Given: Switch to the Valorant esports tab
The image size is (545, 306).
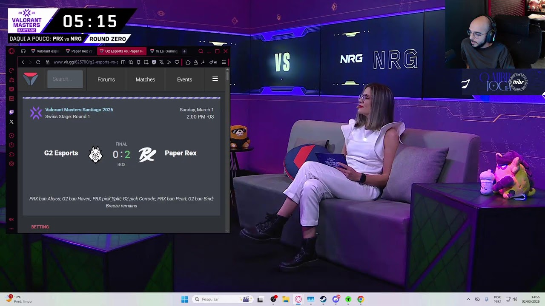Looking at the screenshot, I should (45, 51).
